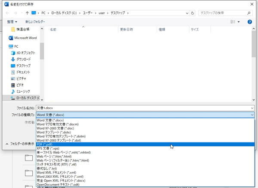Select Microsoft Word in sidebar
This screenshot has height=188, width=258.
click(x=23, y=38)
